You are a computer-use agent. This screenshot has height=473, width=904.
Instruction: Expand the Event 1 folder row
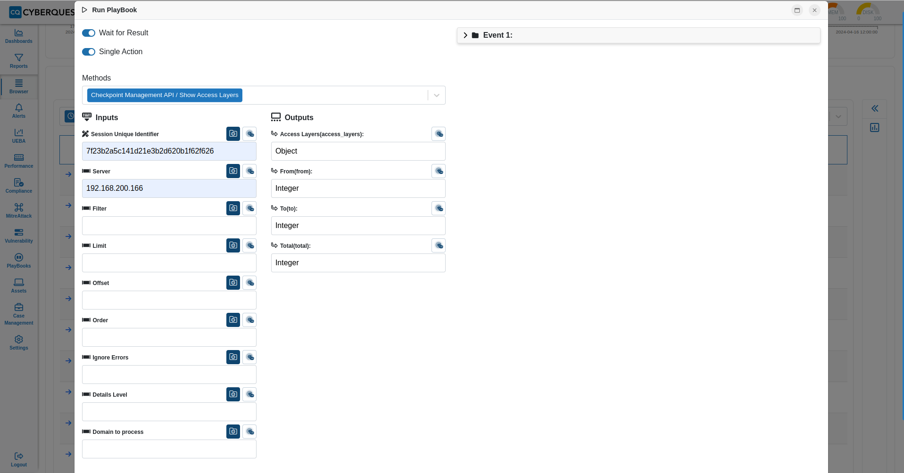click(x=639, y=35)
